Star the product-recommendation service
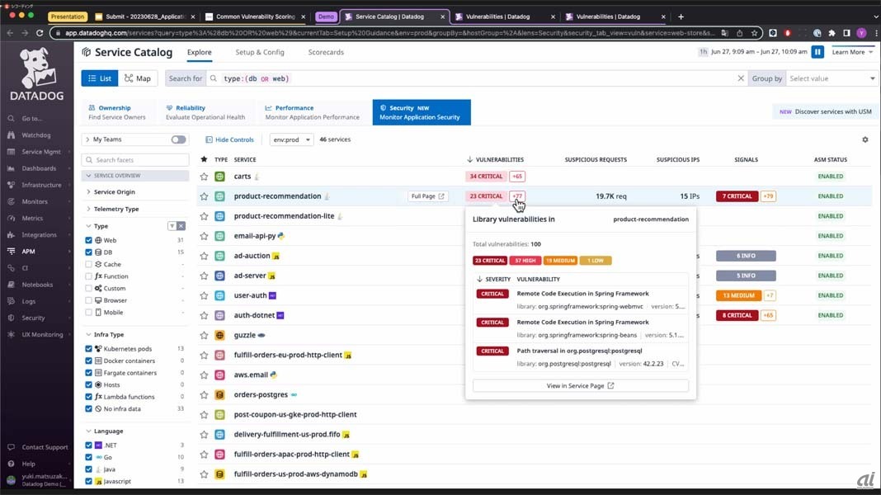The image size is (881, 495). tap(205, 196)
